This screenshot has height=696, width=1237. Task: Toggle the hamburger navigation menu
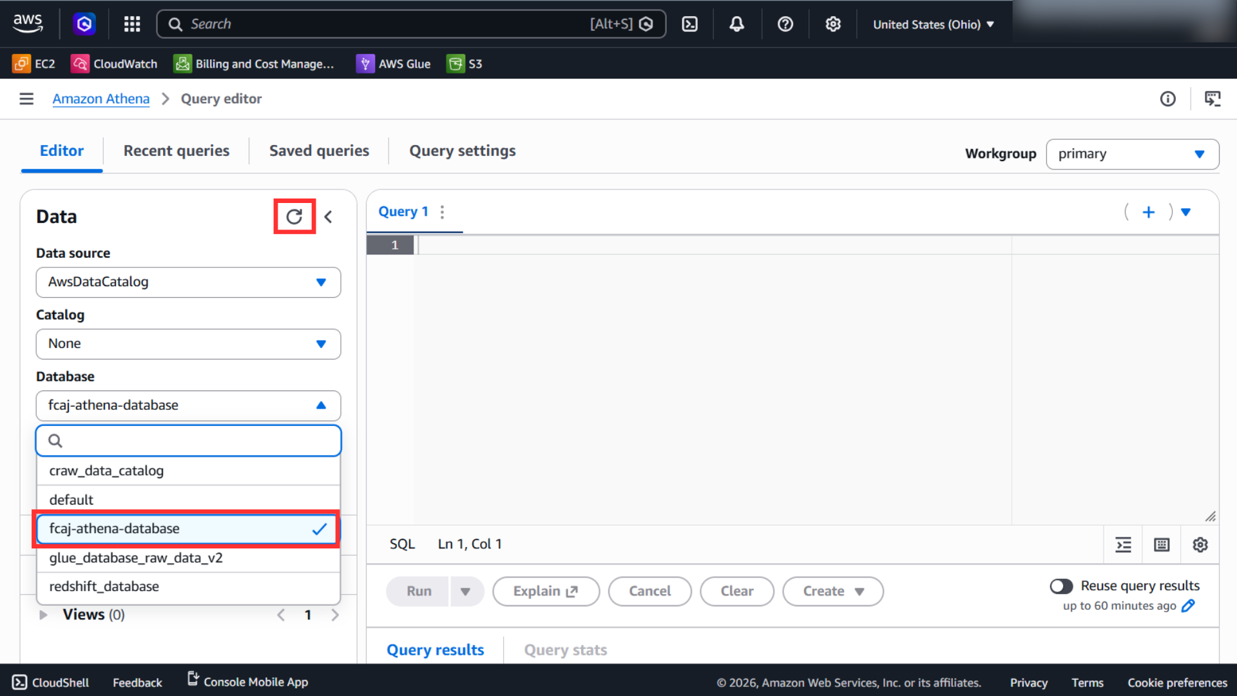26,99
